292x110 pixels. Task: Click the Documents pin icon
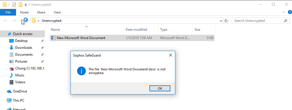click(x=42, y=55)
